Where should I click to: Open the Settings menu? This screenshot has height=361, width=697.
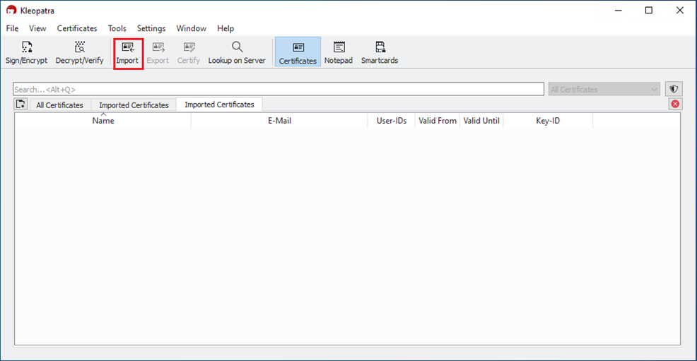151,28
